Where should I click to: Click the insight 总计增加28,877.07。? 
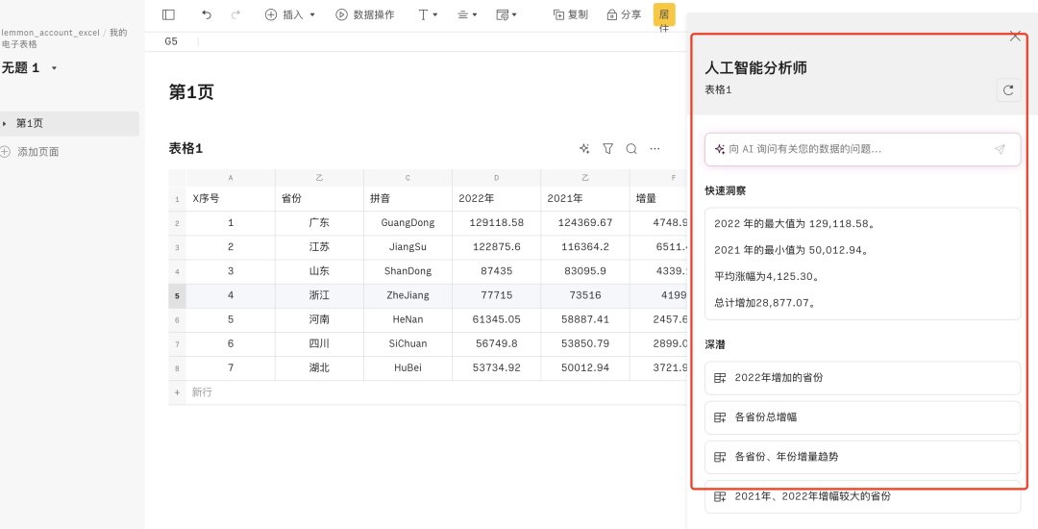click(x=764, y=303)
